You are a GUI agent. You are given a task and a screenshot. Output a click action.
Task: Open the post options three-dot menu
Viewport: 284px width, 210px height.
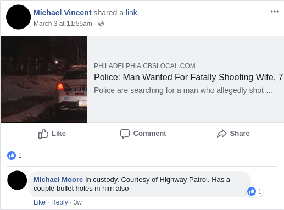[x=275, y=12]
